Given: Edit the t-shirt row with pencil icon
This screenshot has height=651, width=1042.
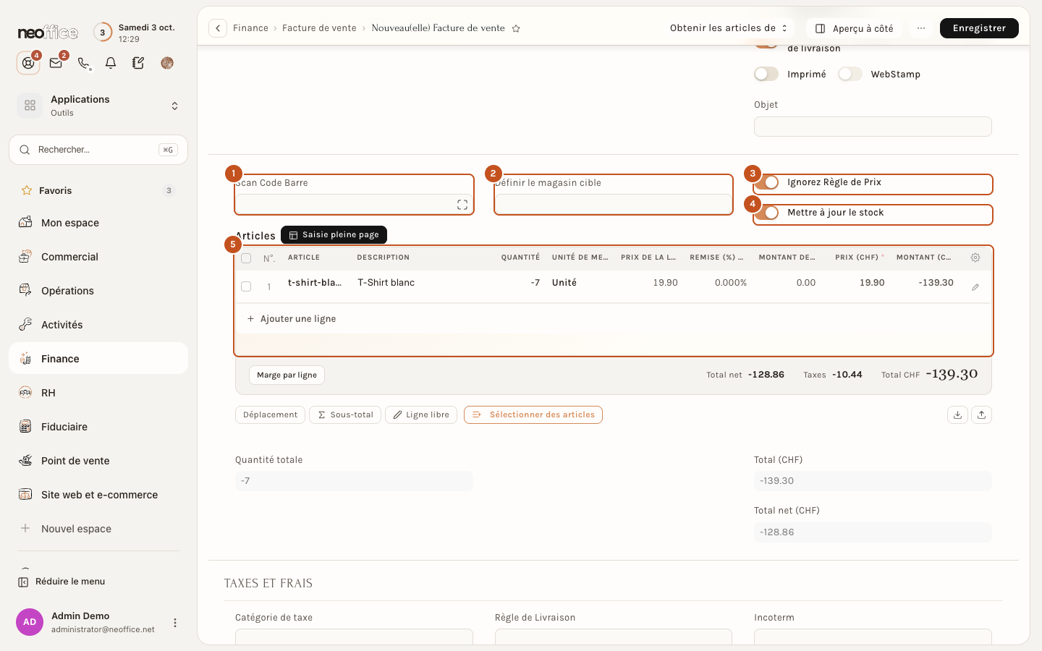Looking at the screenshot, I should pyautogui.click(x=975, y=287).
